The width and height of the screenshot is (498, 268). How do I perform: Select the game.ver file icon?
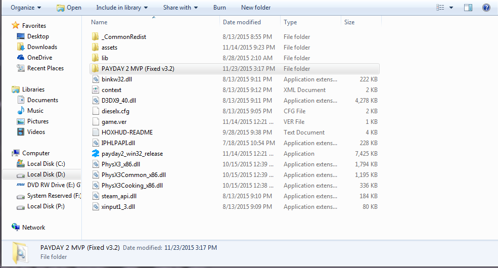point(96,122)
